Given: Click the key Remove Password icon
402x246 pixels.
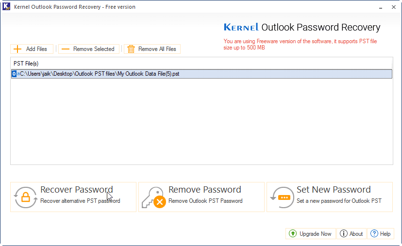Looking at the screenshot, I should pyautogui.click(x=153, y=197).
